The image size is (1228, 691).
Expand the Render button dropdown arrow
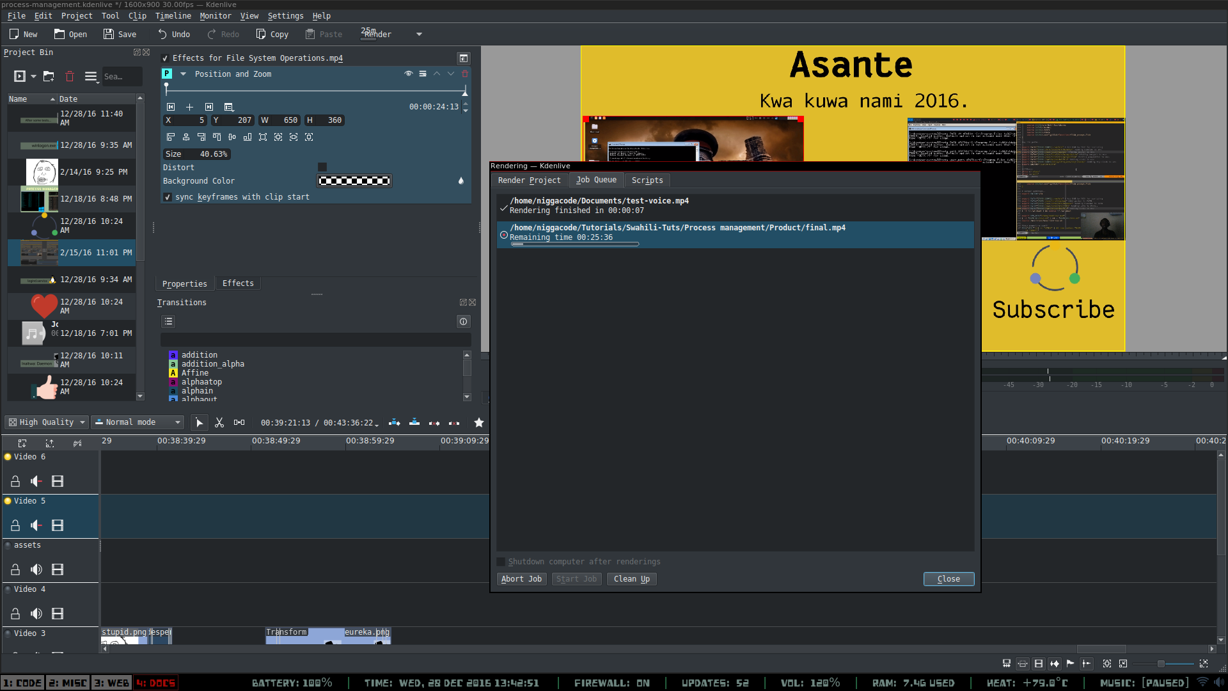pyautogui.click(x=419, y=34)
